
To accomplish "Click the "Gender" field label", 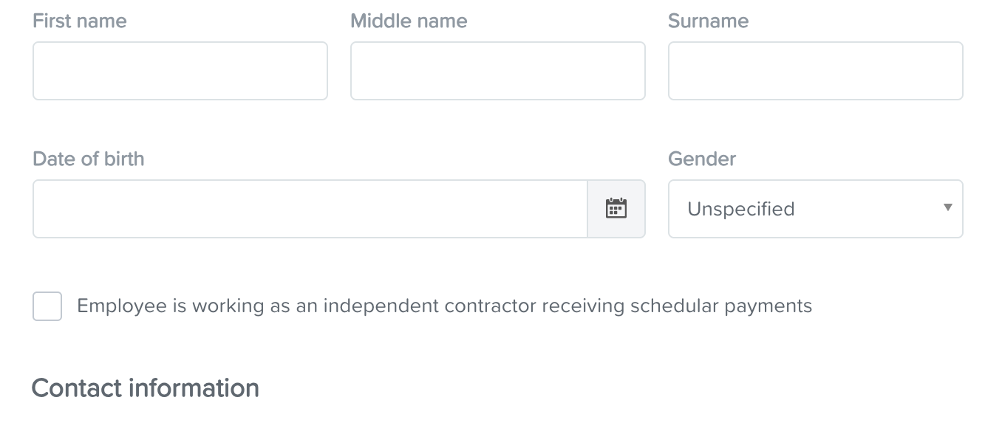I will click(702, 159).
